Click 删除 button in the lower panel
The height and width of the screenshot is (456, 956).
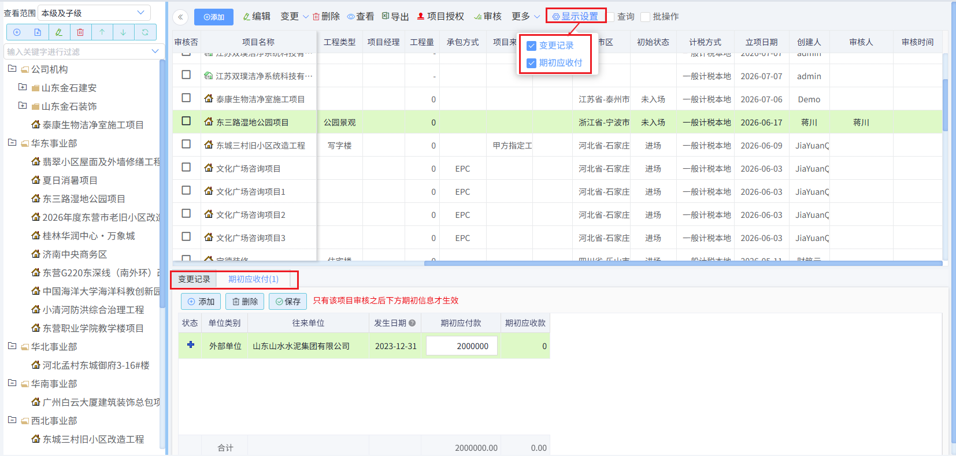coord(244,302)
